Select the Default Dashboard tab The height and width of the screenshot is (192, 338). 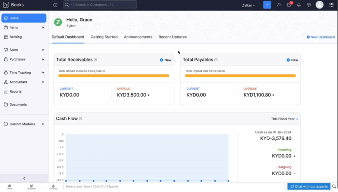pyautogui.click(x=68, y=37)
